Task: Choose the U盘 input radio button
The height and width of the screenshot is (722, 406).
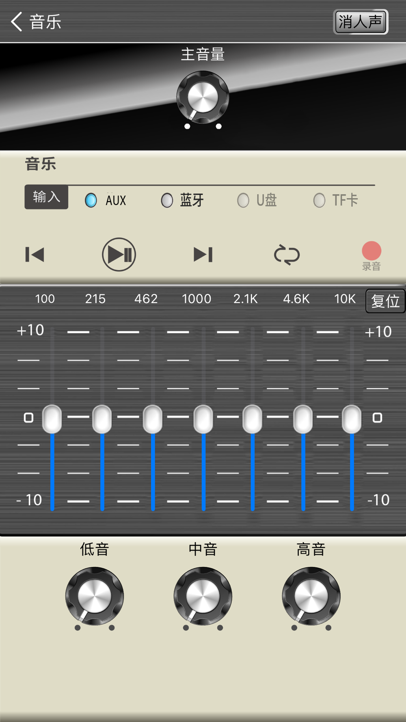Action: tap(243, 200)
